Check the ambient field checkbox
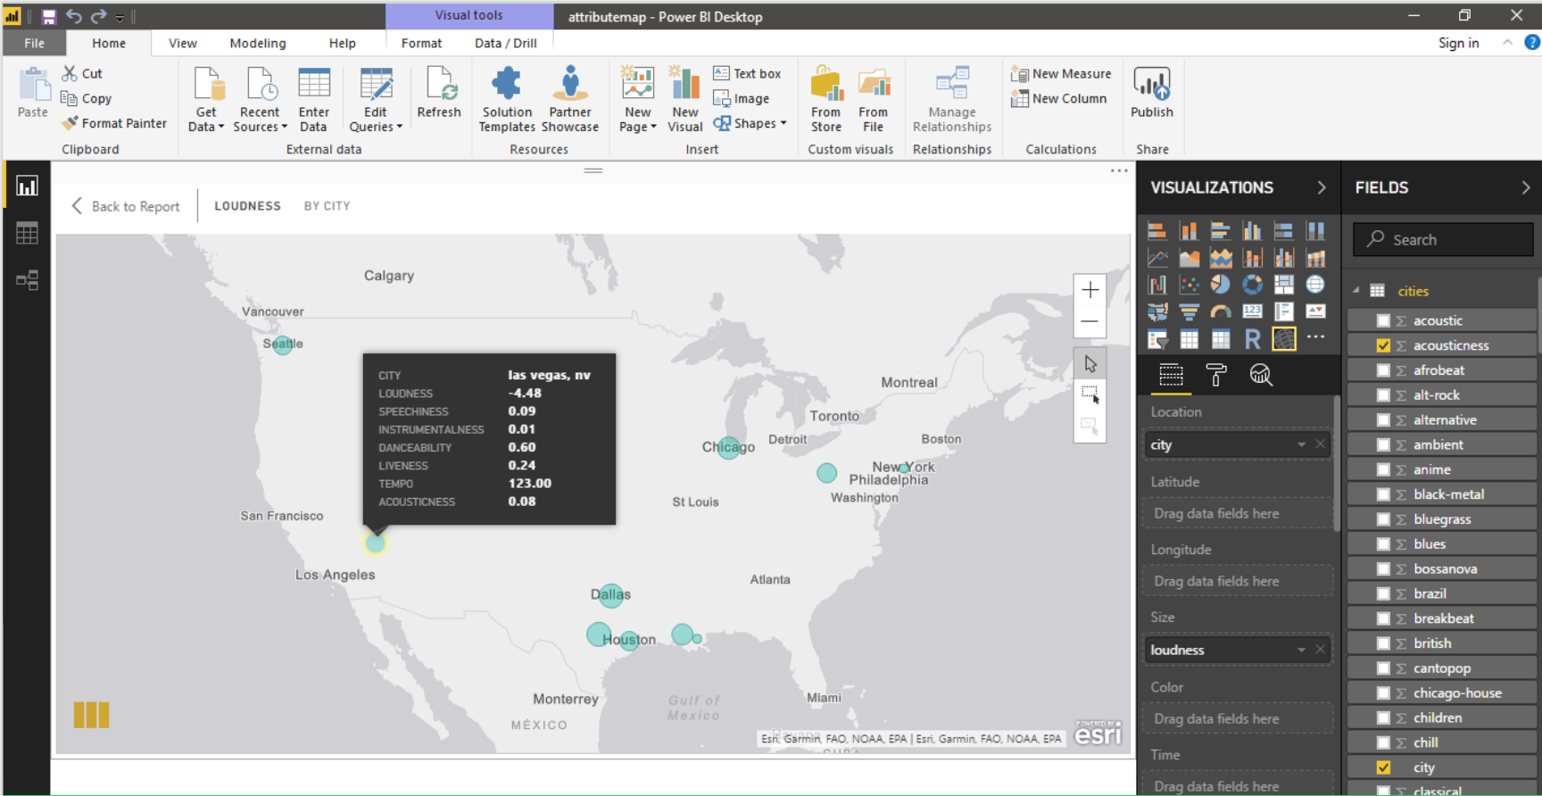 [x=1383, y=444]
